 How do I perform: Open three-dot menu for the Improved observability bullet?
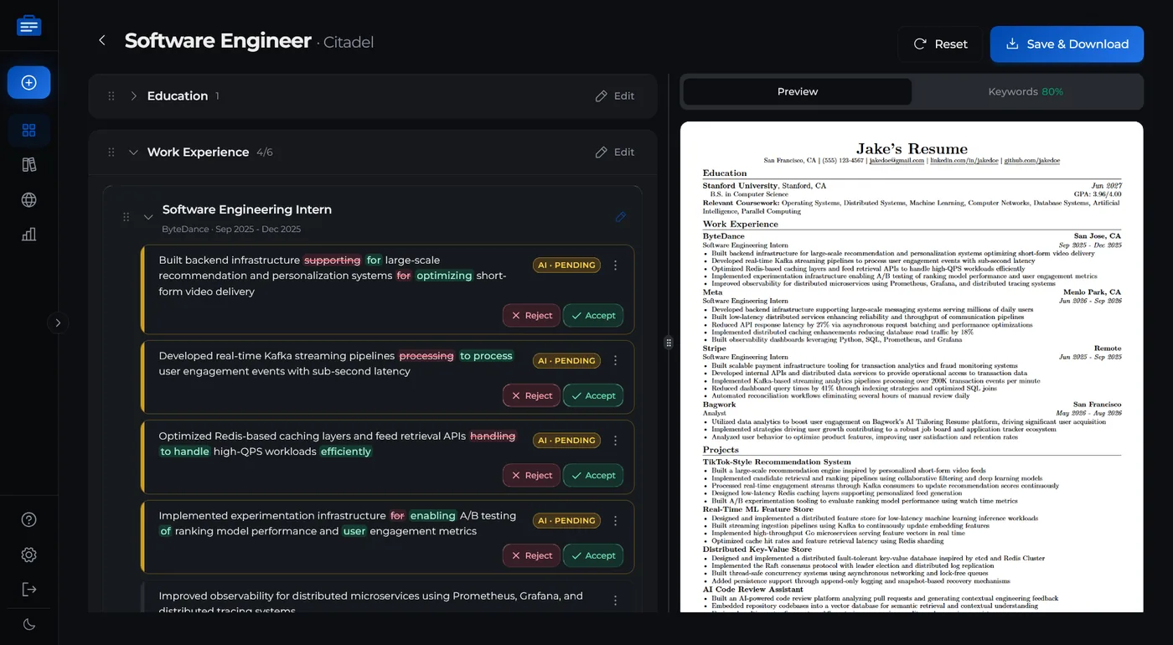[x=615, y=601]
